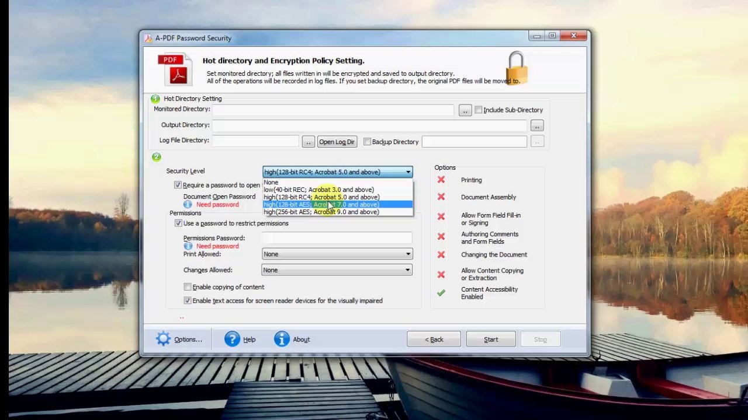The image size is (748, 420).
Task: Toggle text access for screen reader devices
Action: [187, 300]
